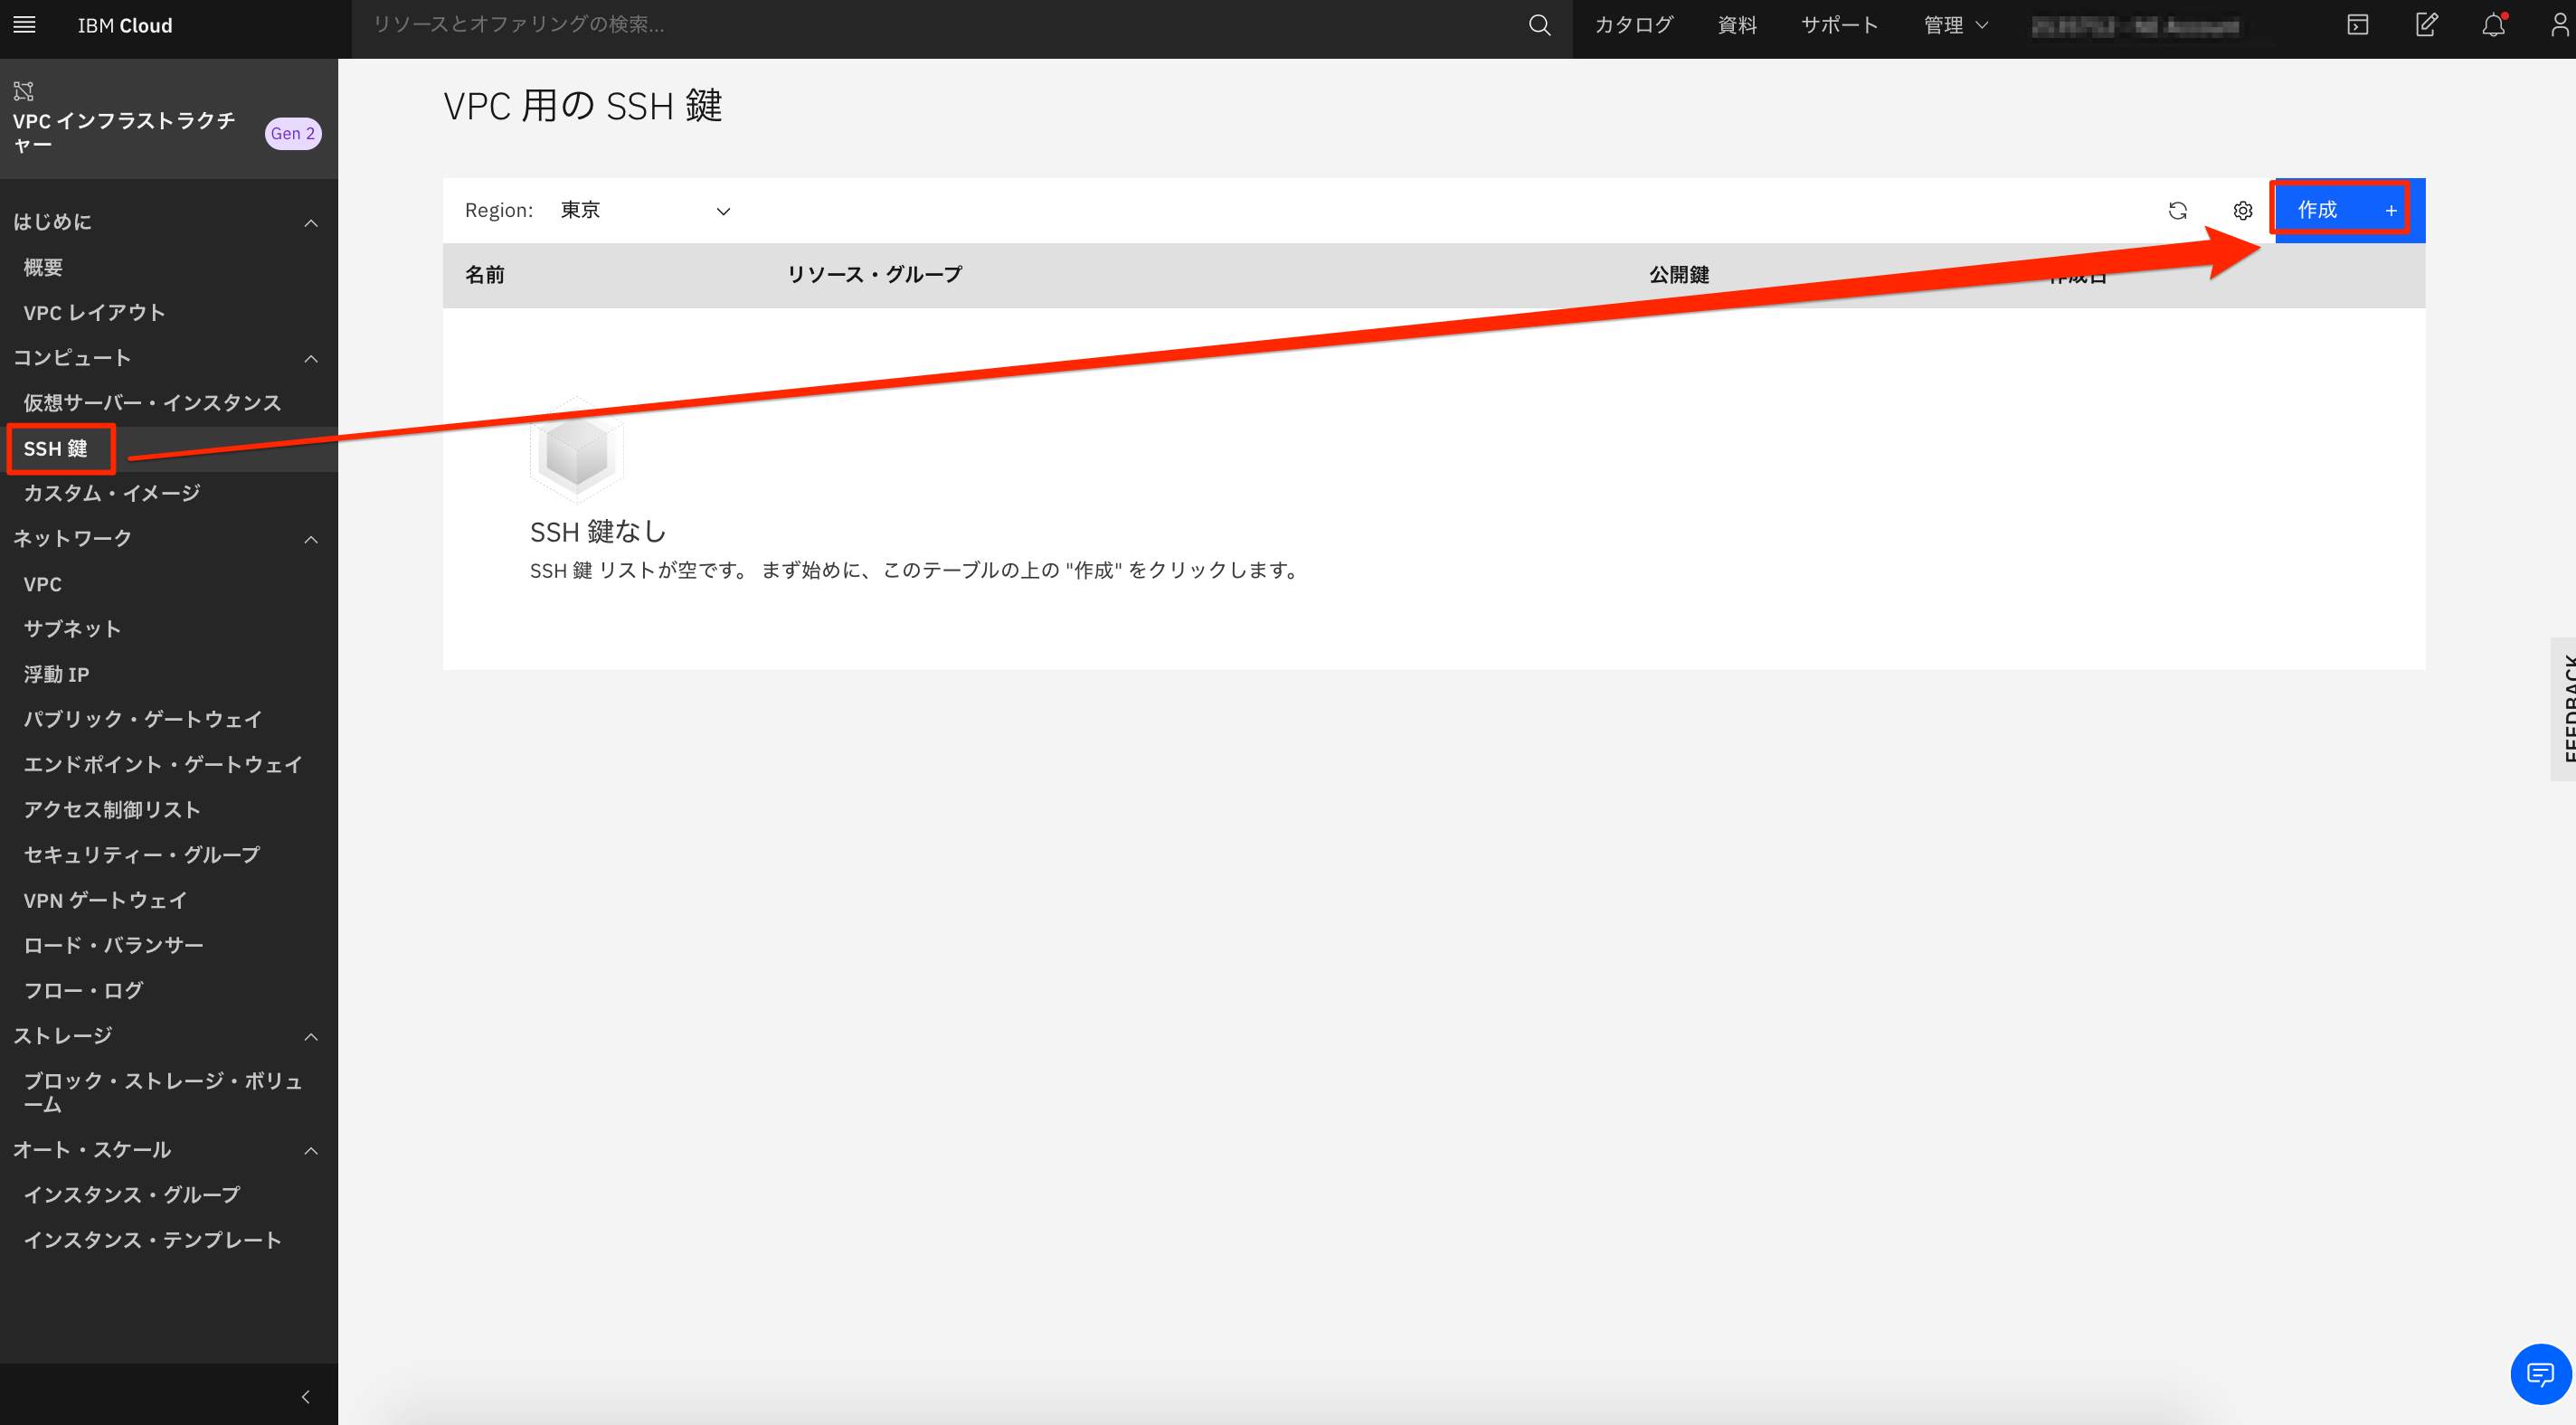Collapse the コンピュート section
Viewport: 2576px width, 1425px height.
pyautogui.click(x=310, y=357)
